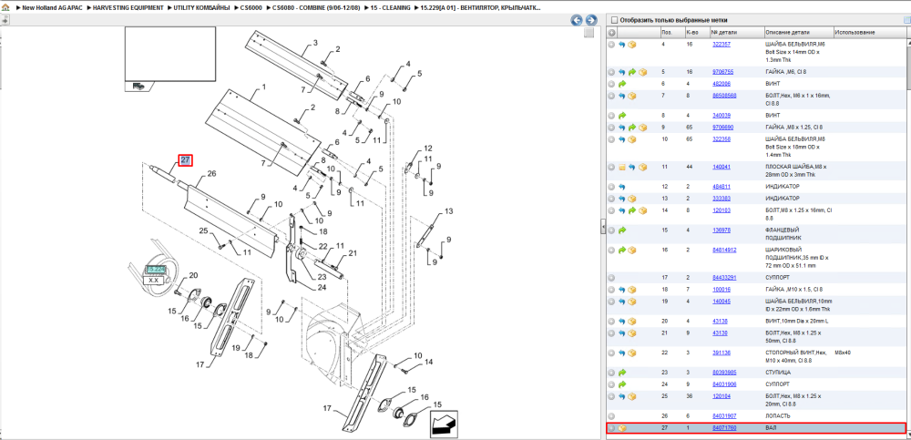The height and width of the screenshot is (440, 911).
Task: Toggle the gray circle for part 322357
Action: click(x=612, y=44)
